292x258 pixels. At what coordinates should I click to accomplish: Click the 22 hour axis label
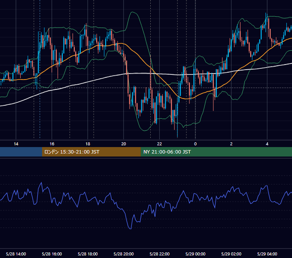coord(159,144)
